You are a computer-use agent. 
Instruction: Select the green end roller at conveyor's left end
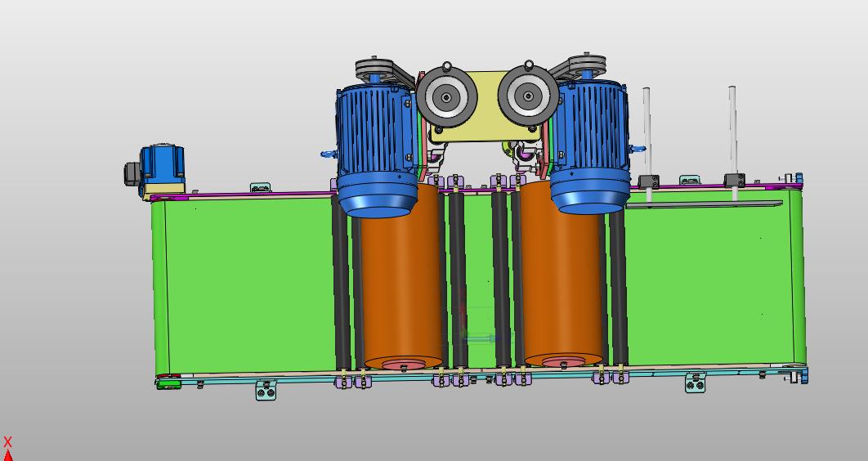(x=160, y=288)
